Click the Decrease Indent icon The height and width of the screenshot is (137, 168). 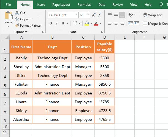131,23
